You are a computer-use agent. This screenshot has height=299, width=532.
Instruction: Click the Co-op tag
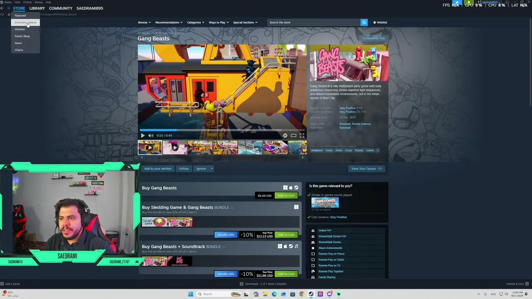point(348,150)
